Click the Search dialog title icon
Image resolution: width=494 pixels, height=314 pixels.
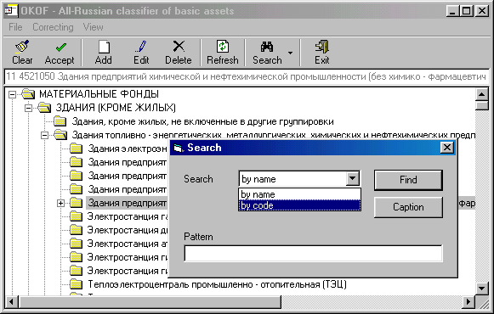(179, 148)
